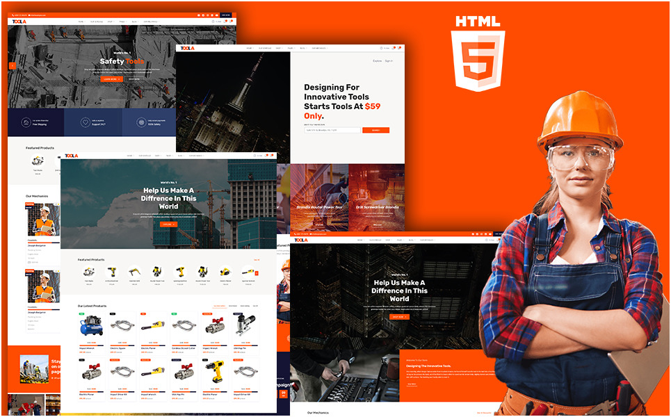Select the HOME menu item
This screenshot has height=417, width=671.
[x=81, y=21]
